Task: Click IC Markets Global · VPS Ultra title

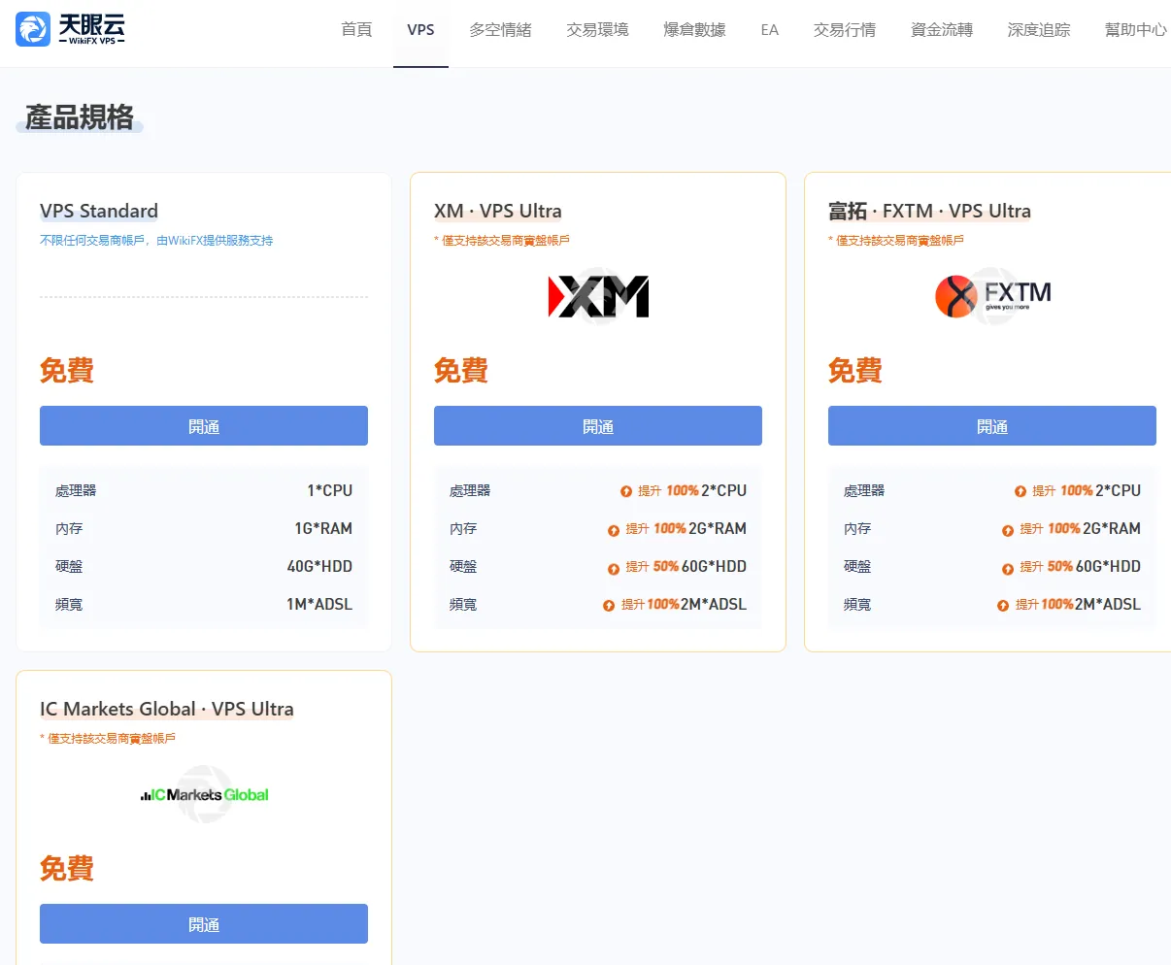Action: 167,709
